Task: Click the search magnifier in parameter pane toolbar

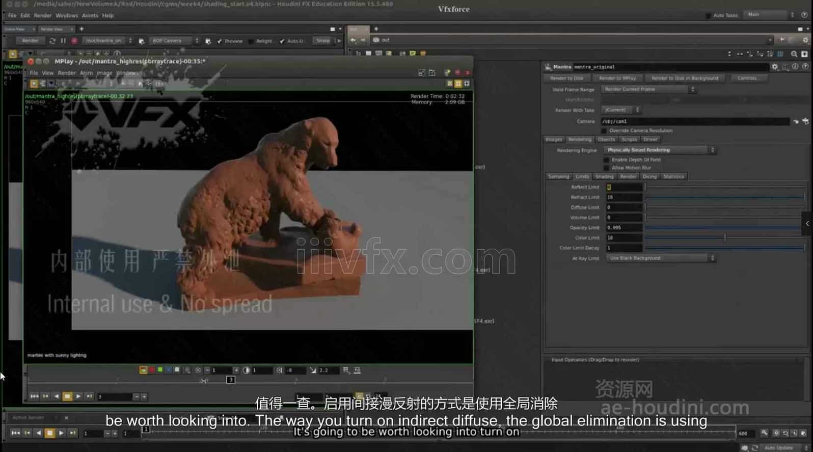Action: click(794, 54)
